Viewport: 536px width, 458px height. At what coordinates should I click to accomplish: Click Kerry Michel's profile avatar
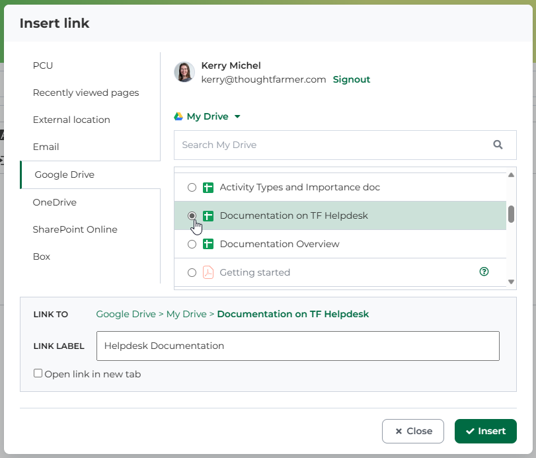point(184,72)
